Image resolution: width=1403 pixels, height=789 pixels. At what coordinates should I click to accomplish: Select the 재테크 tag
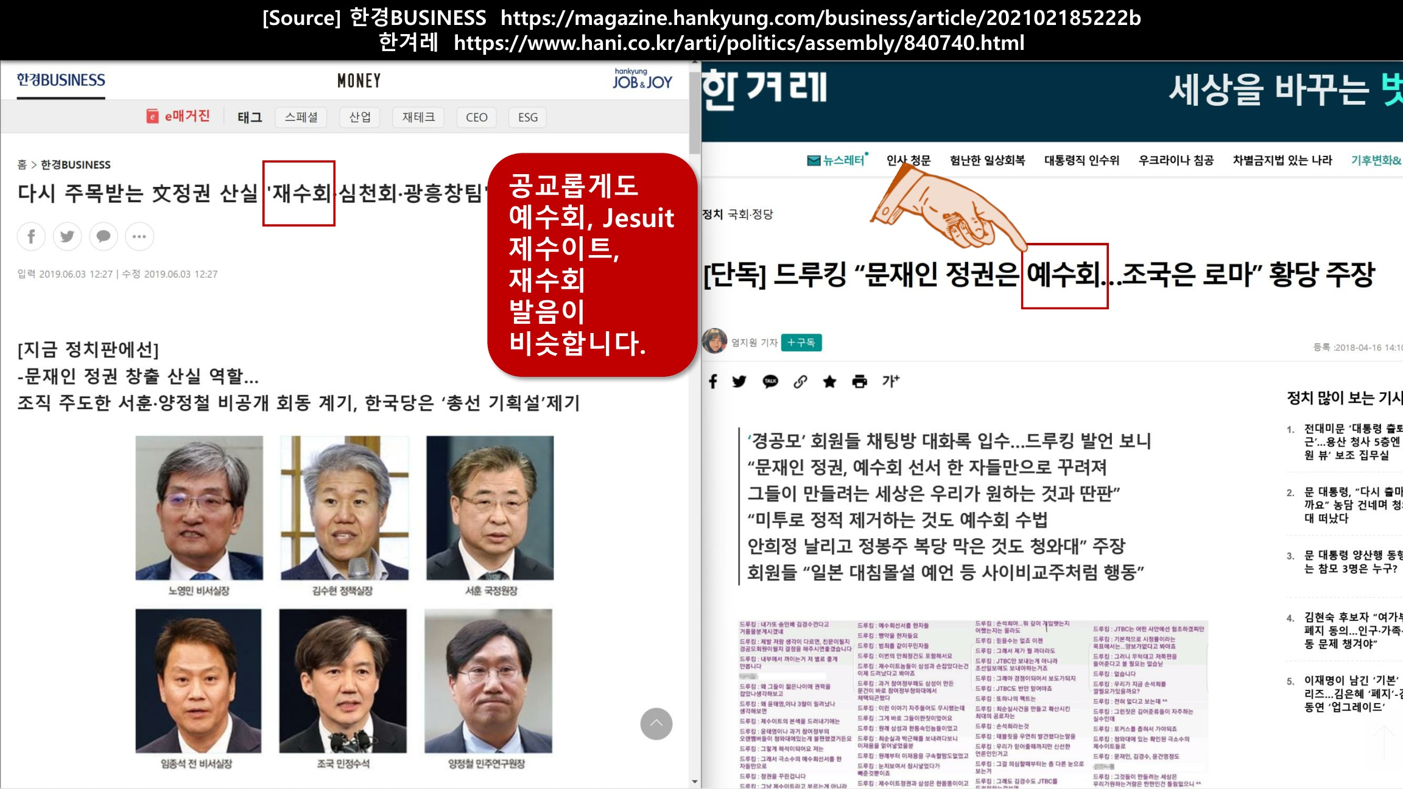click(418, 117)
